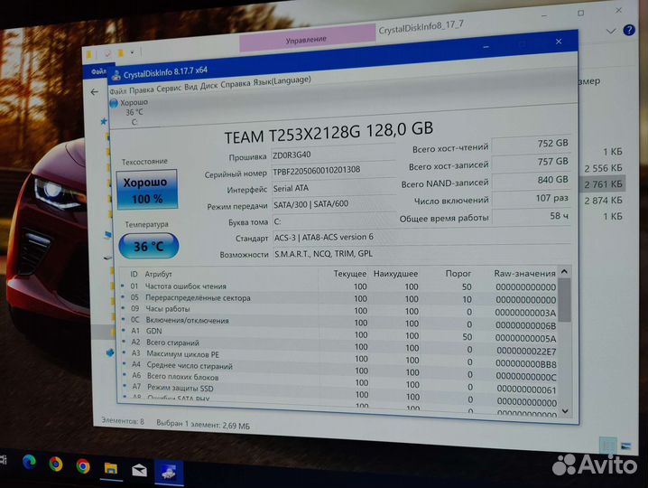
Task: Click the attribute list scrollbar thumb
Action: [565, 300]
